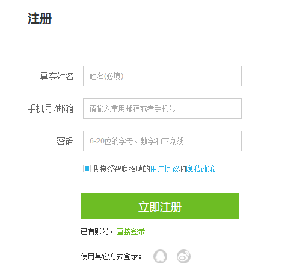This screenshot has width=288, height=273.
Task: Follow the 直接登录 login link
Action: [131, 231]
